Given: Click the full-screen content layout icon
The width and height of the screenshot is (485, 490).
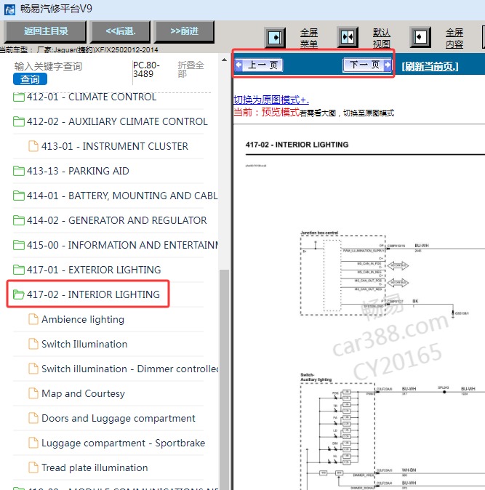Looking at the screenshot, I should [420, 38].
